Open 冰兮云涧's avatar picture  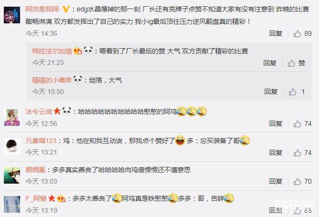[12, 117]
